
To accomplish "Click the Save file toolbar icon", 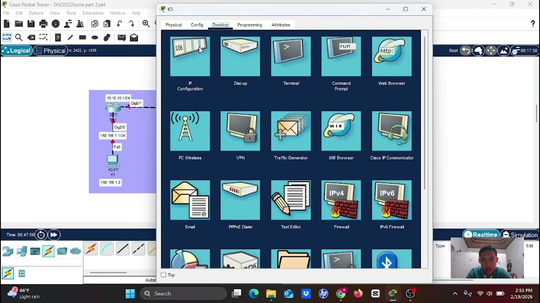I will pyautogui.click(x=31, y=24).
